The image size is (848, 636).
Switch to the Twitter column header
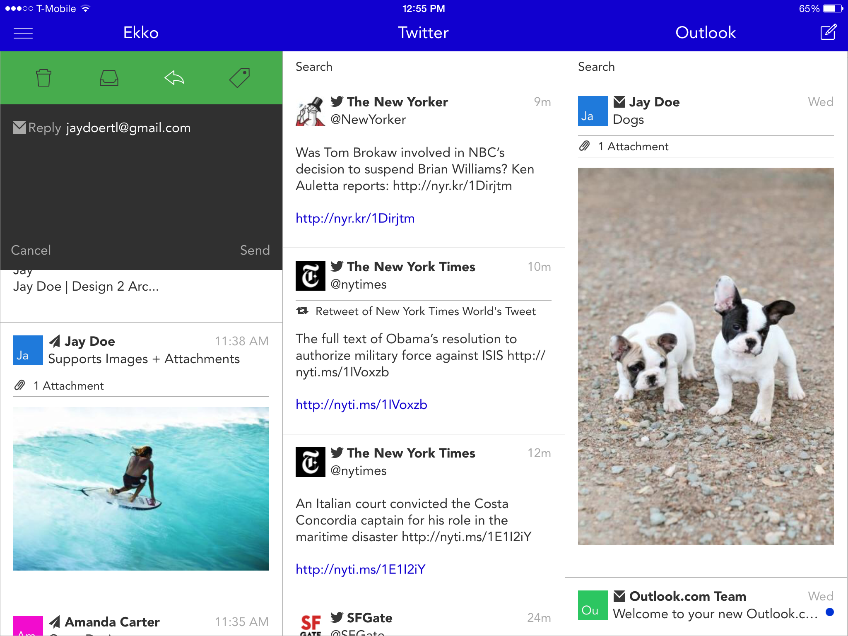click(423, 33)
